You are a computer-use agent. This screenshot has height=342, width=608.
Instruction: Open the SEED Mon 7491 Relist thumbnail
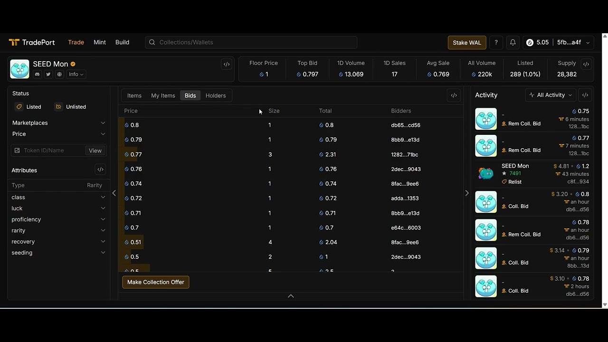[486, 174]
